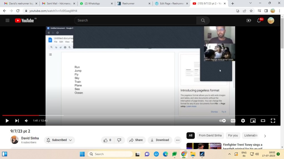Toggle closed captions on video
The width and height of the screenshot is (284, 159).
[233, 121]
